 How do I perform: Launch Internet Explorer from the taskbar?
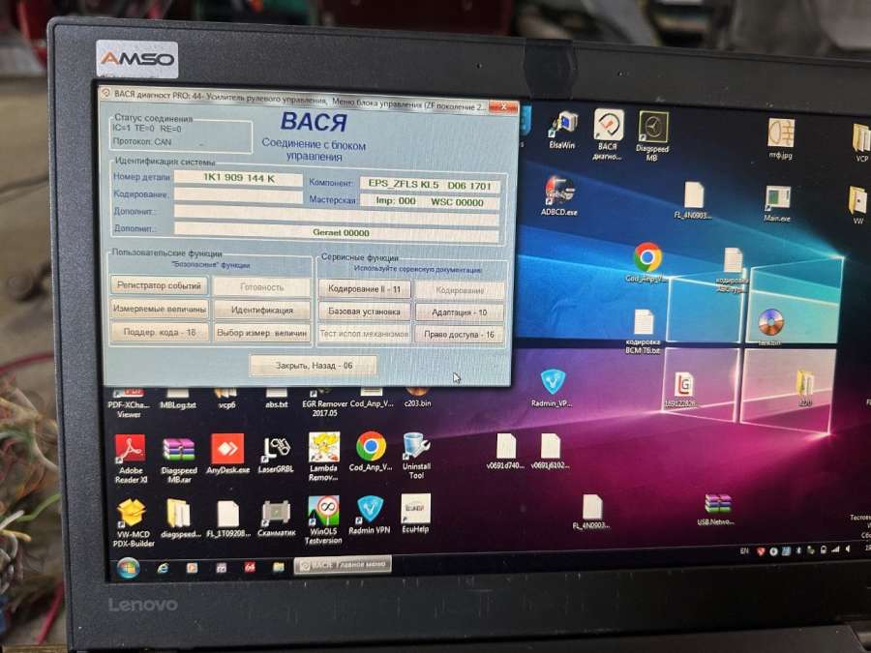click(163, 568)
